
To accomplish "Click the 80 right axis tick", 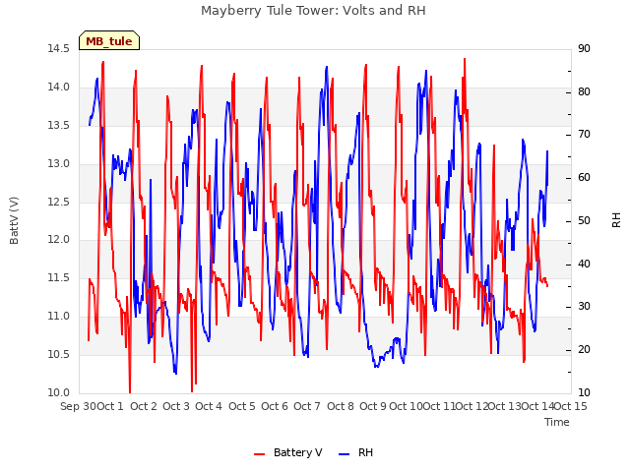I will click(x=584, y=91).
